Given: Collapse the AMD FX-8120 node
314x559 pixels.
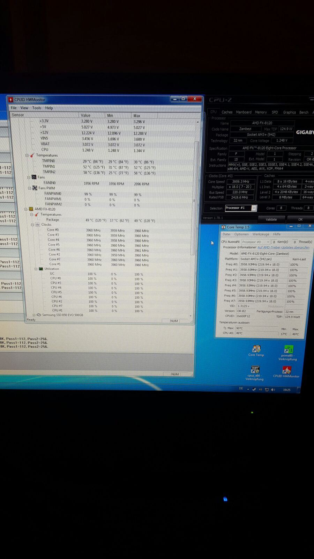Looking at the screenshot, I should pos(26,209).
